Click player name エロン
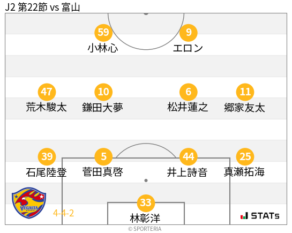The image size is (292, 233). (188, 48)
